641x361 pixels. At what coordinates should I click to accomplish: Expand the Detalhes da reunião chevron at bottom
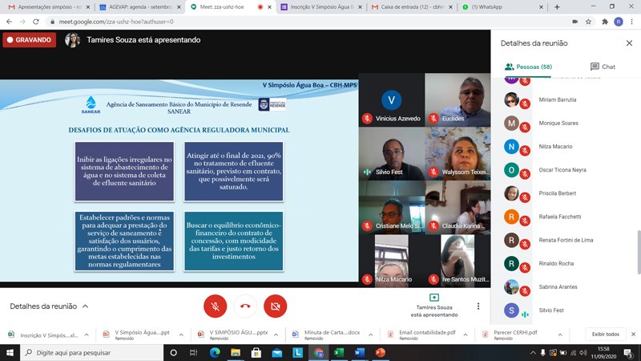[x=85, y=306]
